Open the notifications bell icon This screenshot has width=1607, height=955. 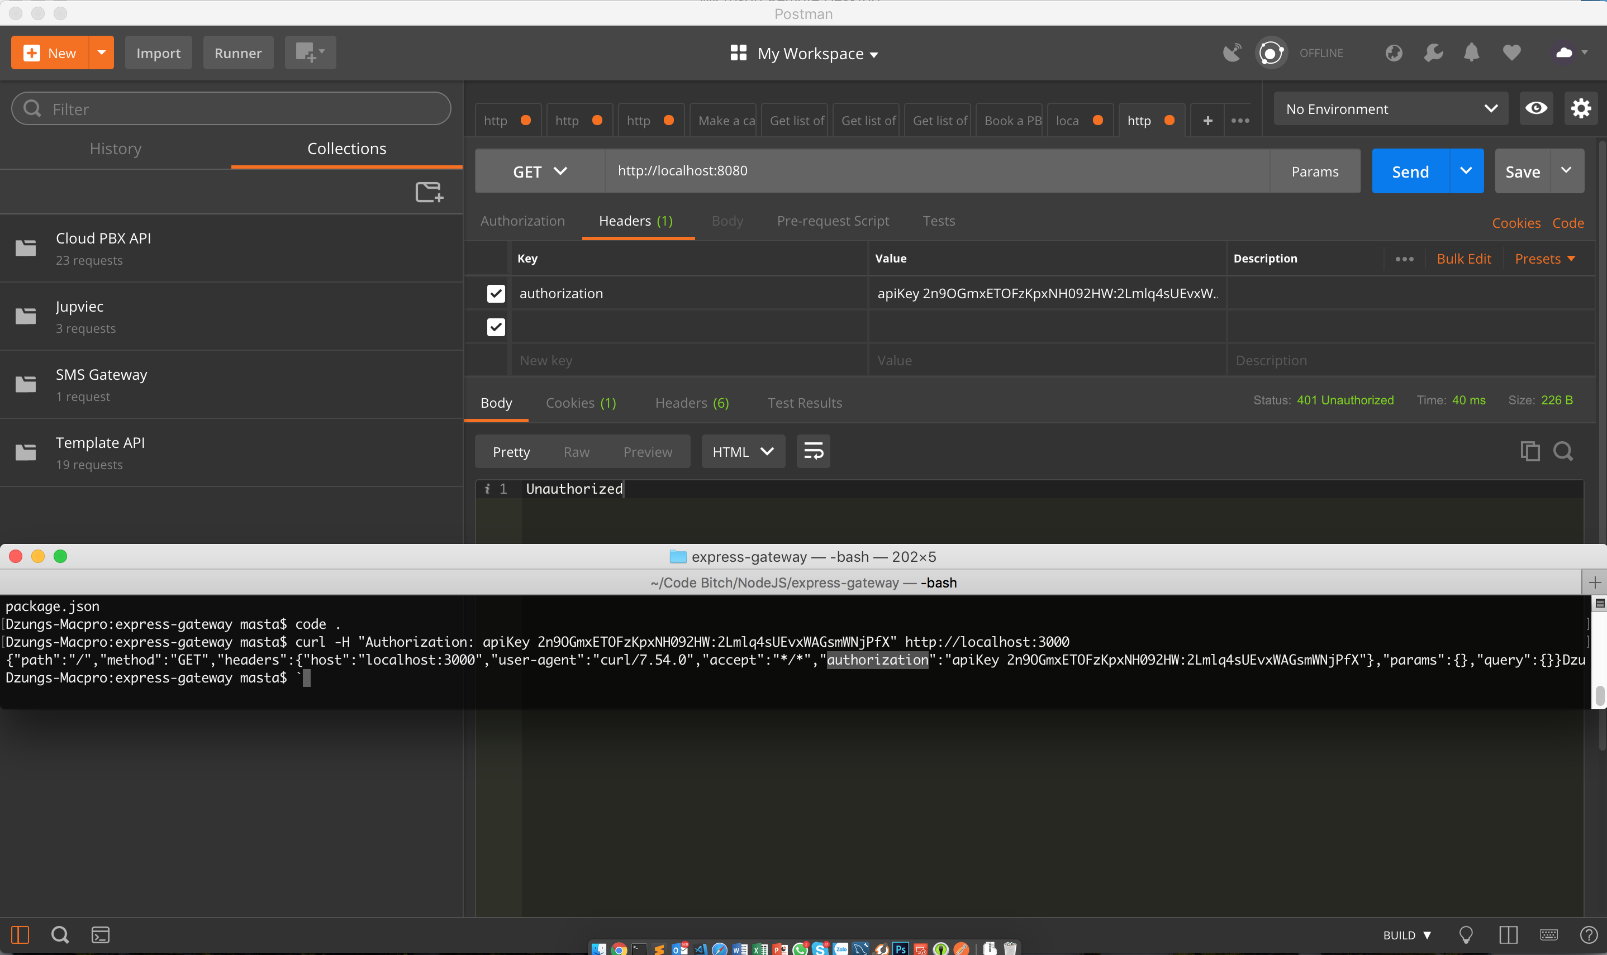pos(1472,52)
